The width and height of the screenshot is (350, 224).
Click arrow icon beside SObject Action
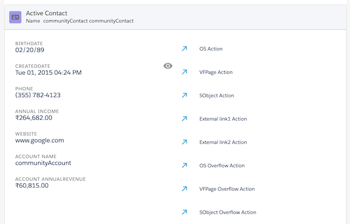184,95
